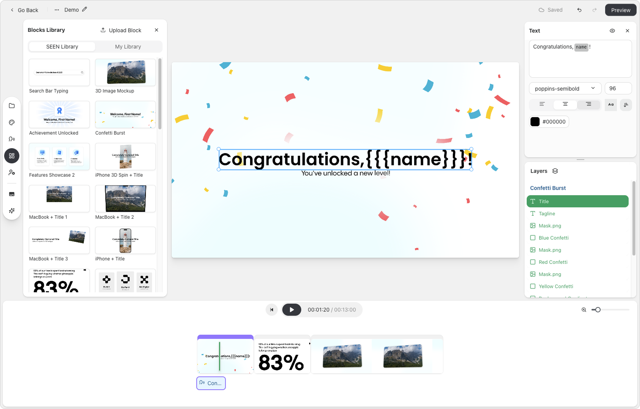
Task: Close the Blocks Library panel
Action: click(156, 30)
